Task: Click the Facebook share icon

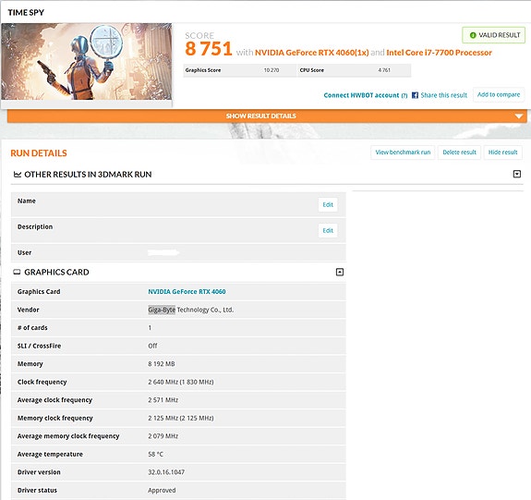Action: click(x=415, y=95)
